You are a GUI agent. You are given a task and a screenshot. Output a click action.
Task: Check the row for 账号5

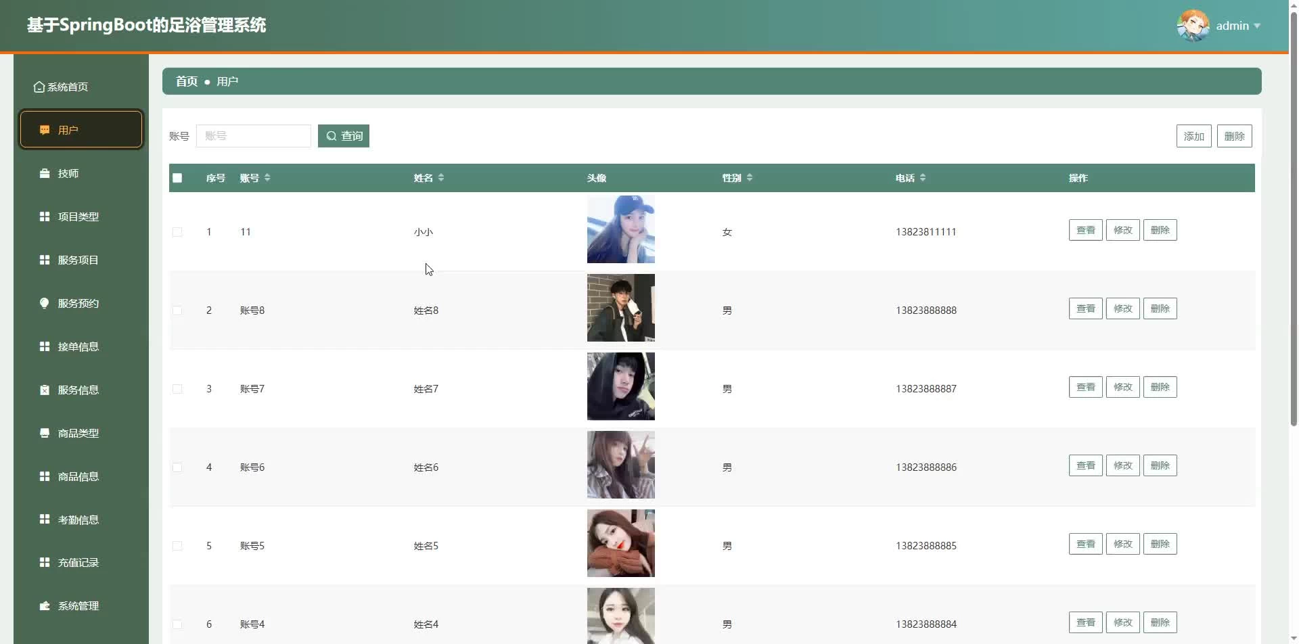[177, 546]
